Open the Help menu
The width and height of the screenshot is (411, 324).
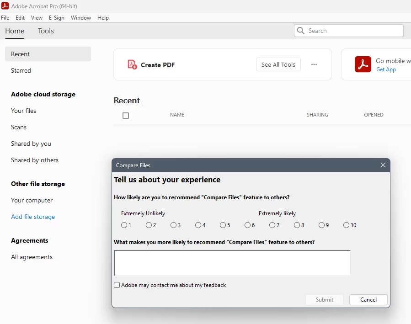(103, 17)
